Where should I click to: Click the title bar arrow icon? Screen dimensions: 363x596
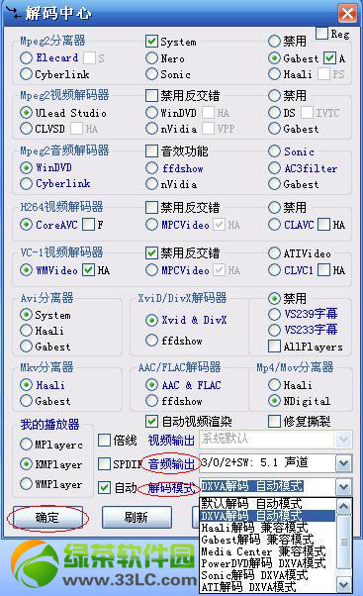(x=13, y=13)
